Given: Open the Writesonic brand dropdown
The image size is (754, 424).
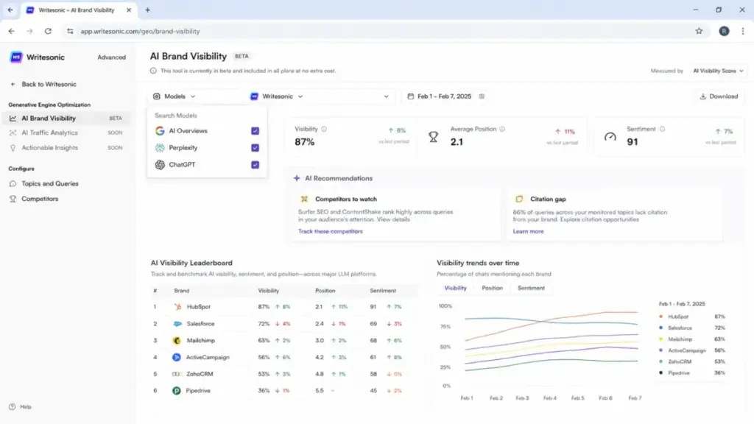Looking at the screenshot, I should pyautogui.click(x=277, y=96).
